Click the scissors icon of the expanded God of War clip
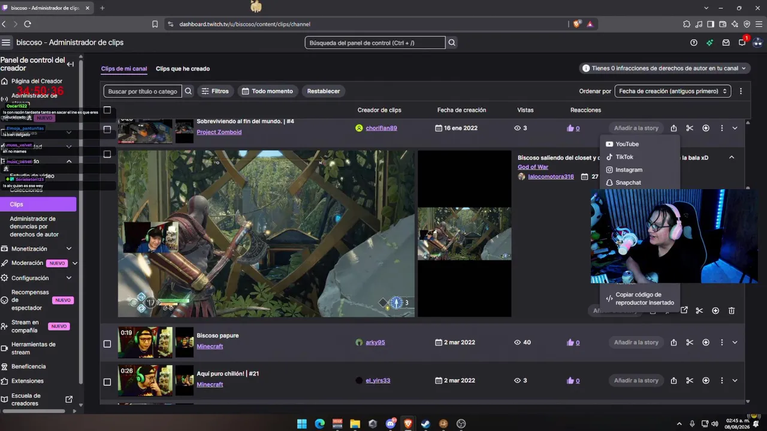Screen dimensions: 767x431 pos(699,311)
